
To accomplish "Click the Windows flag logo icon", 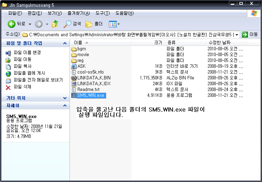I will pyautogui.click(x=254, y=13).
